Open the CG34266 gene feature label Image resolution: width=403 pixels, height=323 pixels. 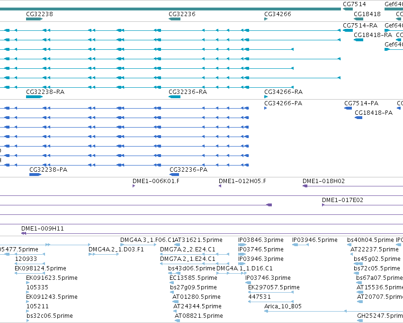(278, 14)
